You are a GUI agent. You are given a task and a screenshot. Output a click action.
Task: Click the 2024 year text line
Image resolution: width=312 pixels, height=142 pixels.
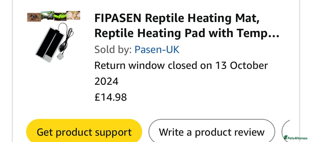pyautogui.click(x=106, y=82)
